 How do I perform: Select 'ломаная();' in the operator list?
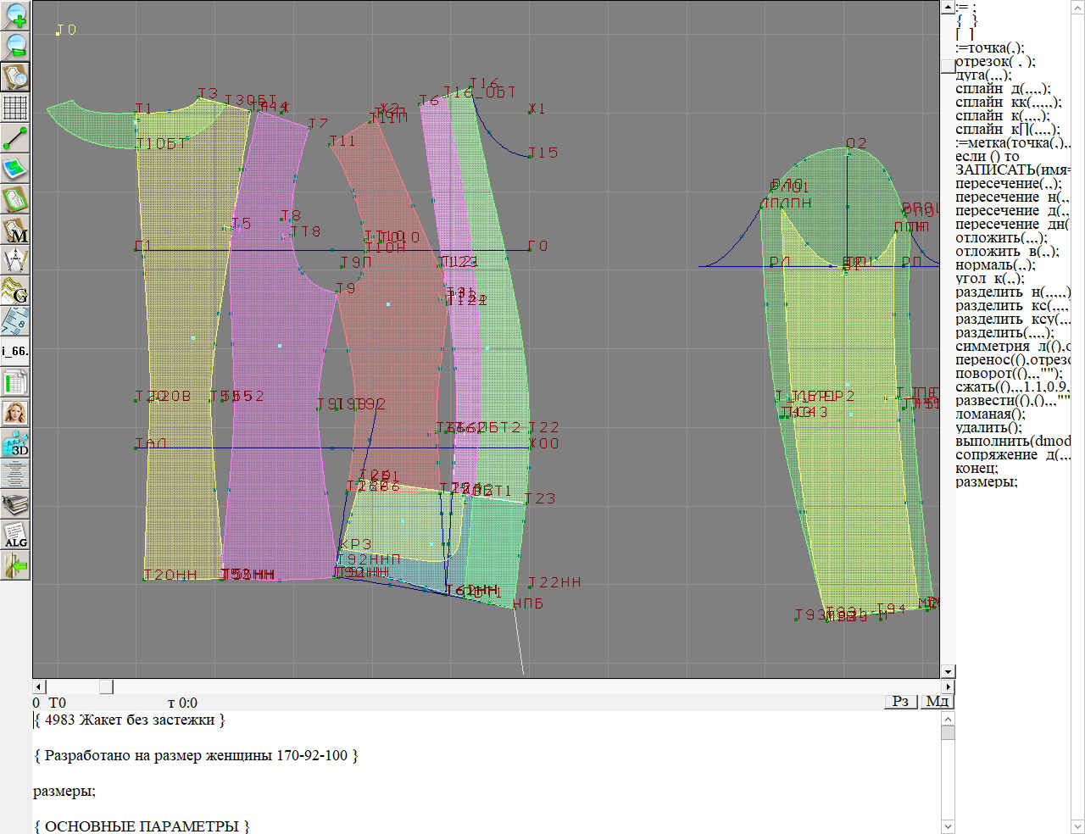tap(989, 414)
